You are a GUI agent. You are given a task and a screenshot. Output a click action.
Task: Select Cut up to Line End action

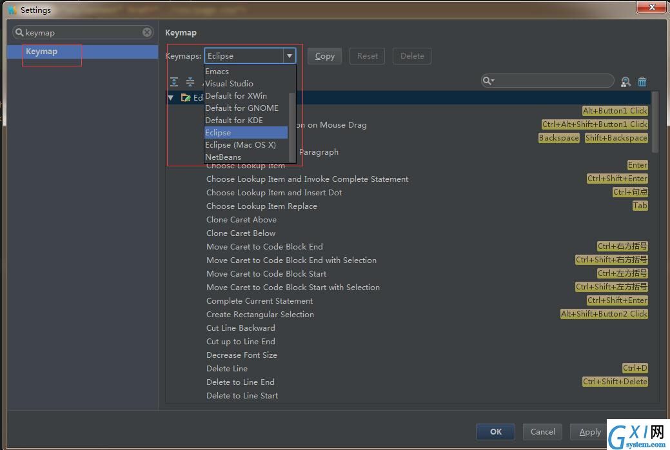[x=241, y=342]
